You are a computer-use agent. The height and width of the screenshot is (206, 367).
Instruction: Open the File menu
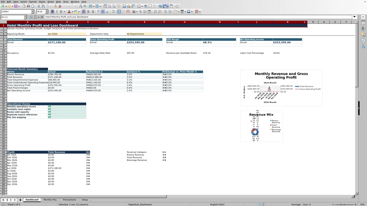coord(3,2)
